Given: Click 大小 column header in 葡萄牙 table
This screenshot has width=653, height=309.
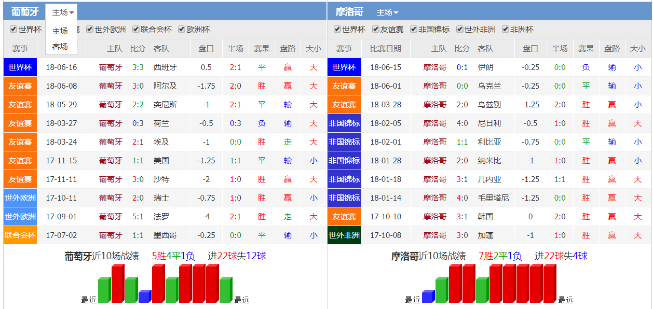Looking at the screenshot, I should (314, 49).
